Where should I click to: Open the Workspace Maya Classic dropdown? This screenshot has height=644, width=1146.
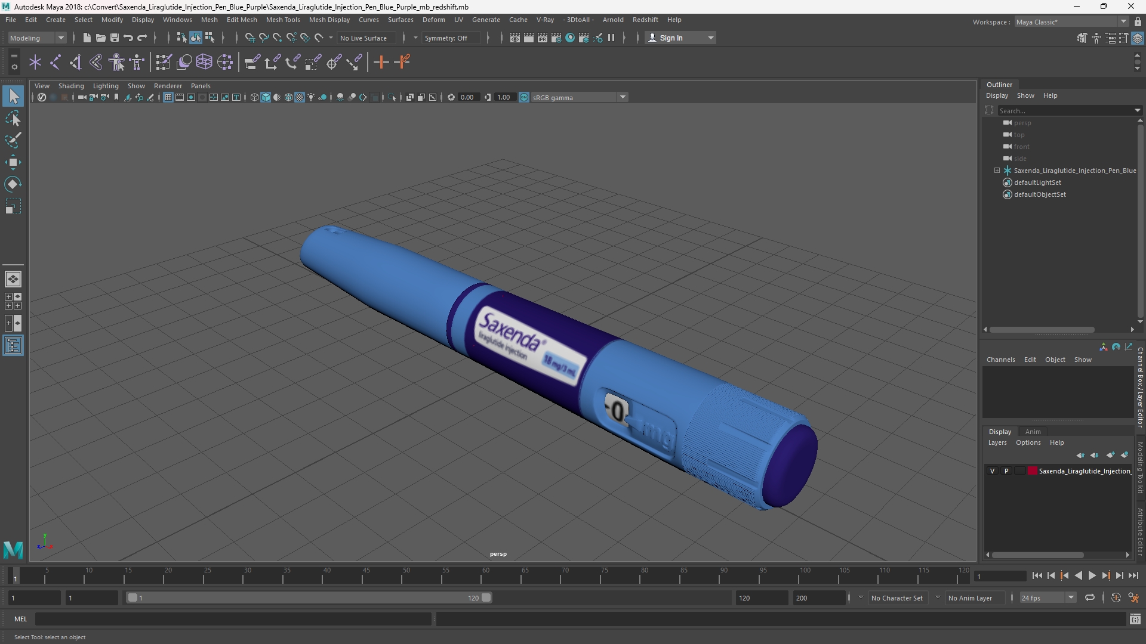pos(1071,21)
